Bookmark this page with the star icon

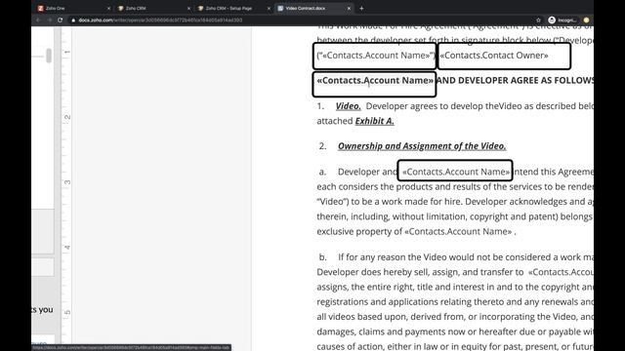pyautogui.click(x=538, y=19)
